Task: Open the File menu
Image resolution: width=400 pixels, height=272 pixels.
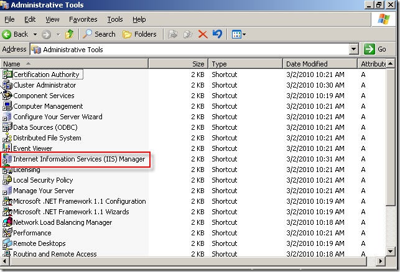Action: [9, 19]
